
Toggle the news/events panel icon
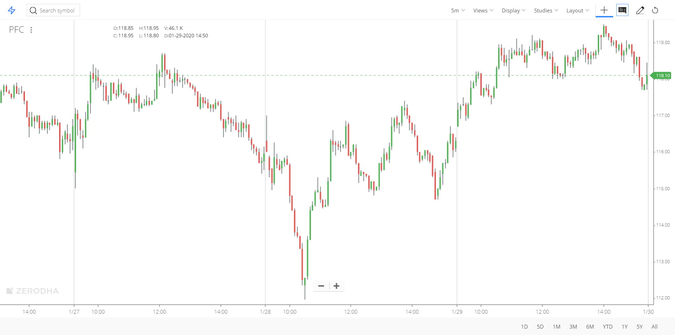pos(622,10)
